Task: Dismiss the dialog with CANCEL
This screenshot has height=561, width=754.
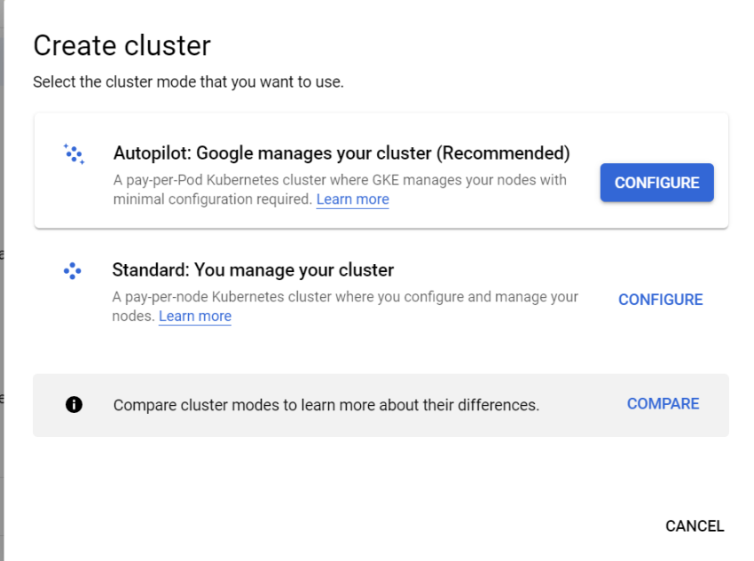Action: [x=695, y=526]
